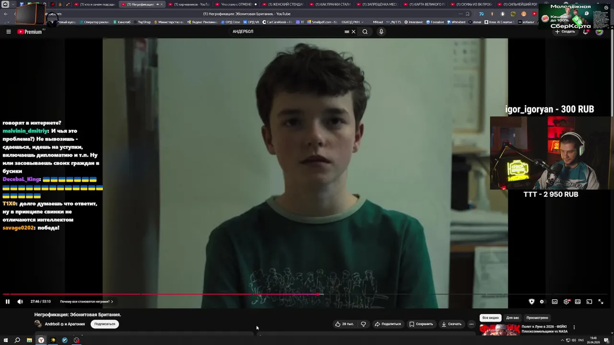Switch to theater mode view
This screenshot has width=614, height=345.
coord(578,302)
